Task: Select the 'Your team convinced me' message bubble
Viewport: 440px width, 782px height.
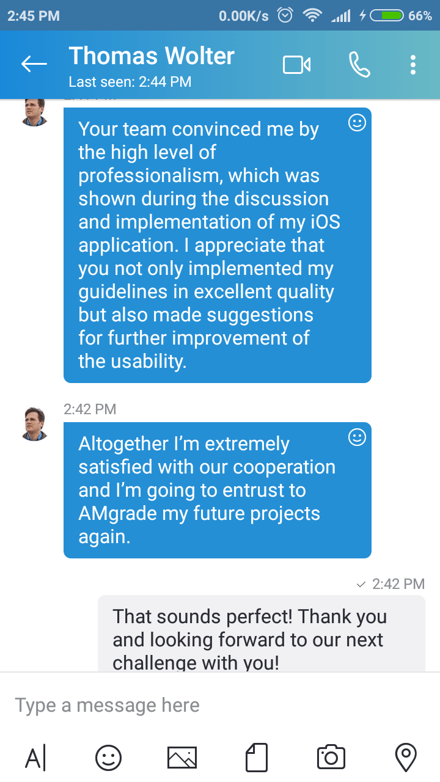Action: coord(218,245)
